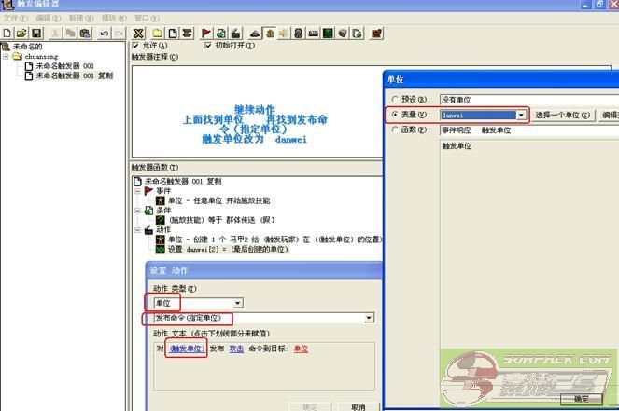Toggle the 初始打开 checkbox
619x411 pixels.
pos(208,46)
